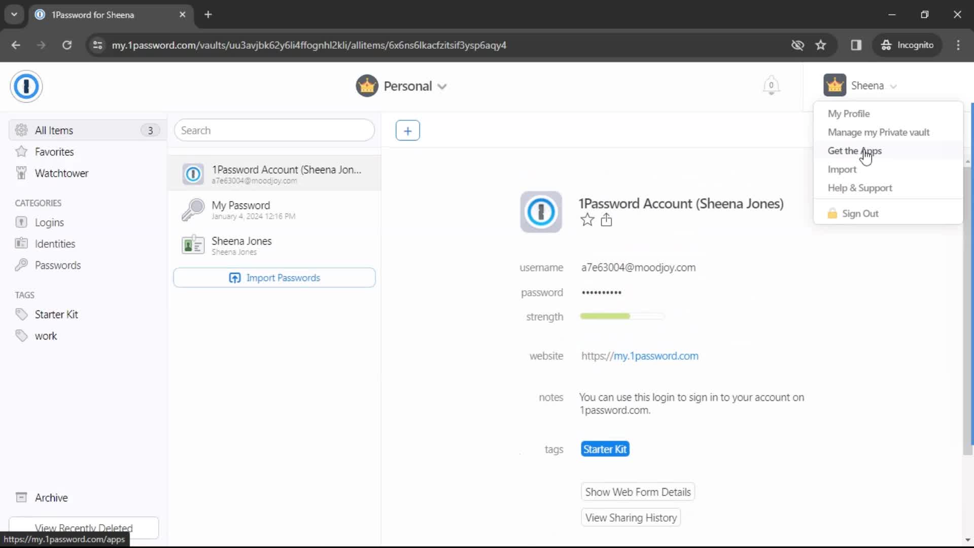974x548 pixels.
Task: Open Help & Support menu item
Action: pyautogui.click(x=860, y=188)
